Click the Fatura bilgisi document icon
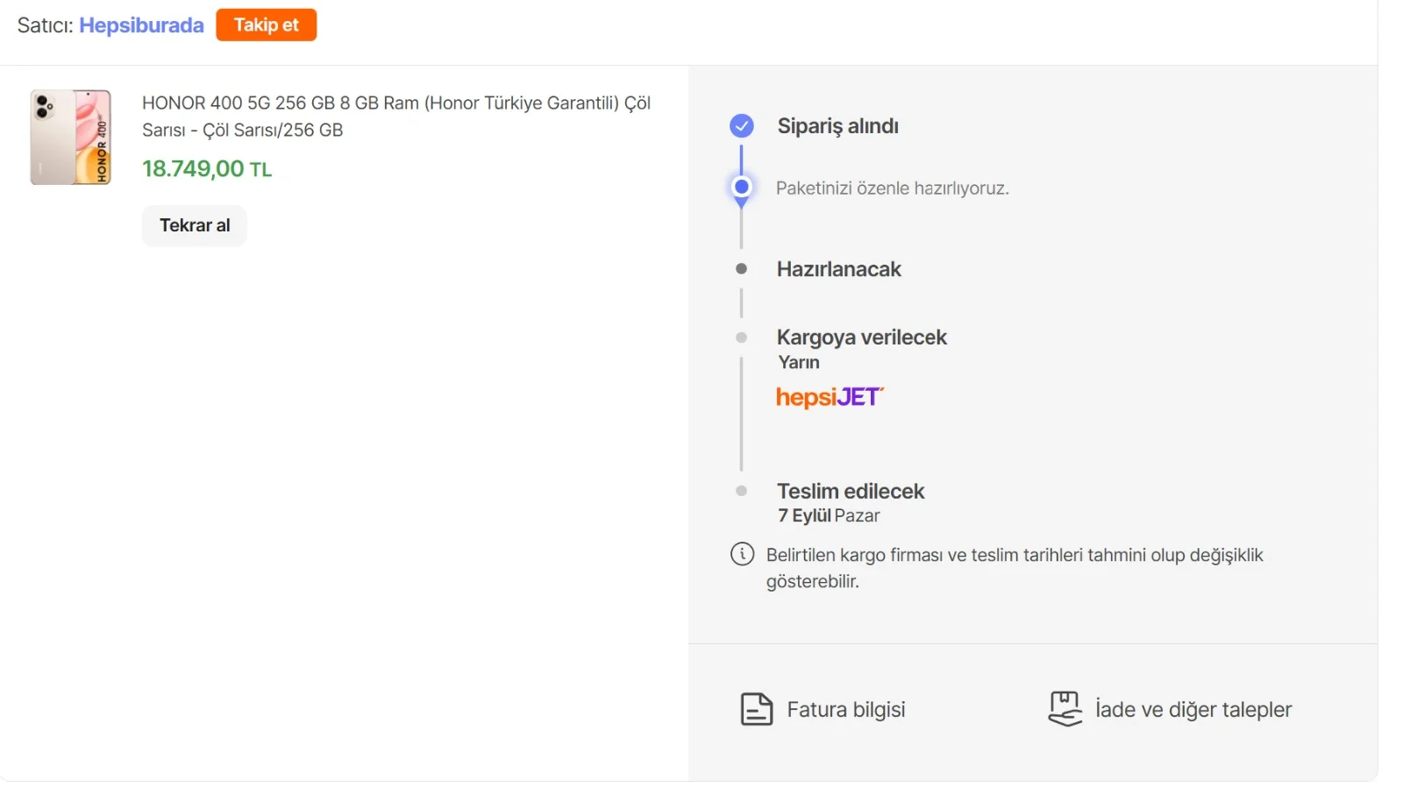The height and width of the screenshot is (788, 1403). pos(756,709)
